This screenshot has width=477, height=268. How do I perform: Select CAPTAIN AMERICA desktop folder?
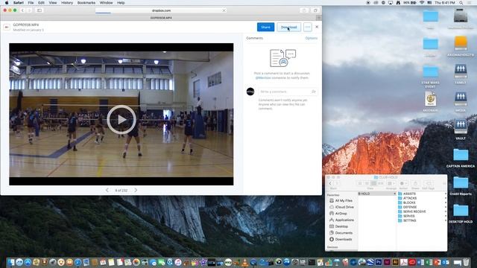[461, 157]
